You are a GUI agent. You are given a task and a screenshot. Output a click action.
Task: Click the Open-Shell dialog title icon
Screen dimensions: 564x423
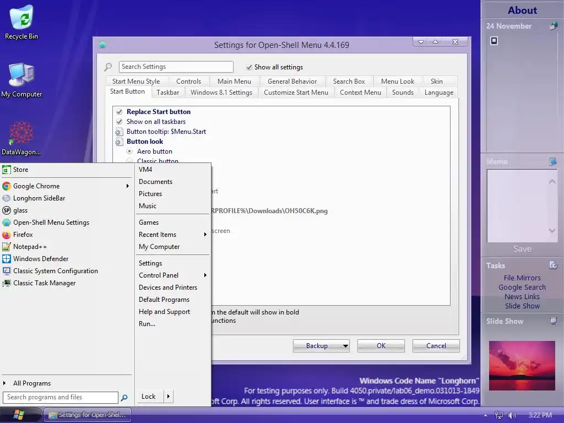pyautogui.click(x=102, y=45)
